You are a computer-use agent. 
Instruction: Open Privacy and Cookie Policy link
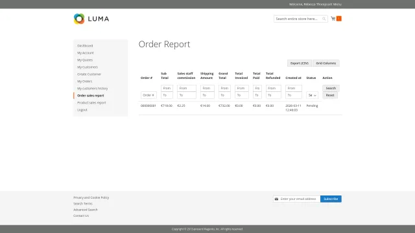(x=91, y=197)
